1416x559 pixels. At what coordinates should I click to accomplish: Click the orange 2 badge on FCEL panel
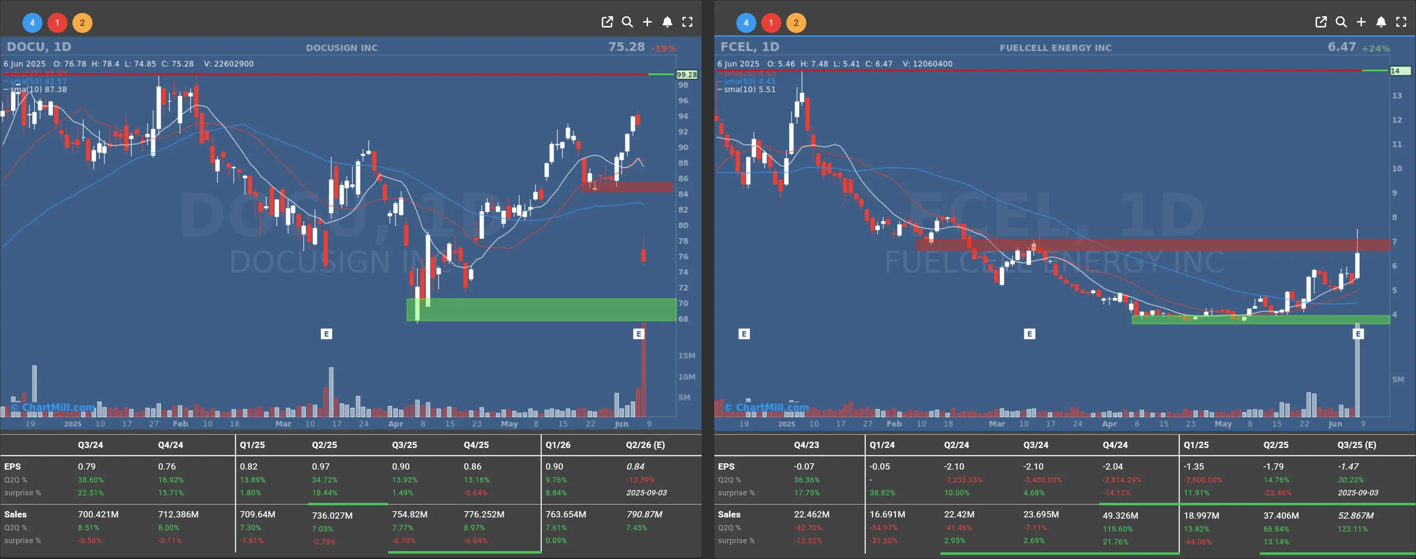click(796, 22)
